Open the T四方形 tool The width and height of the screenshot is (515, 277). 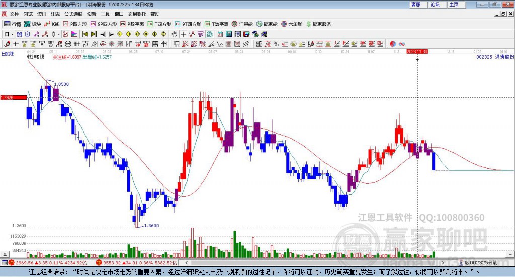(x=159, y=24)
